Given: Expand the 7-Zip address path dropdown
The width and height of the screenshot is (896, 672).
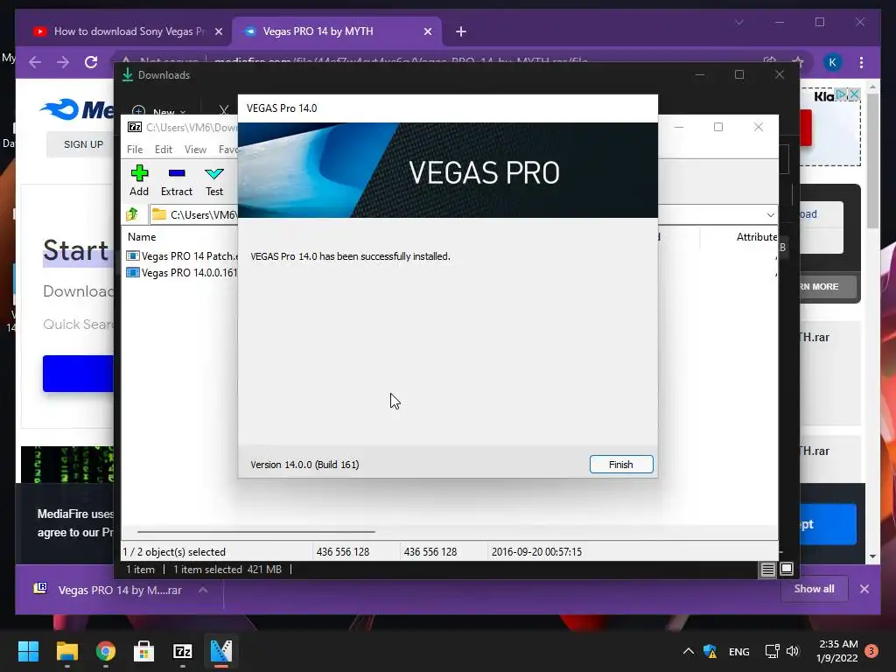Looking at the screenshot, I should (770, 215).
